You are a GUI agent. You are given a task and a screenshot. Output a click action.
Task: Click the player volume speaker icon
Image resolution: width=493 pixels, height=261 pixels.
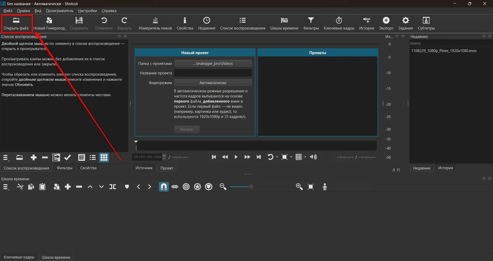(x=313, y=157)
